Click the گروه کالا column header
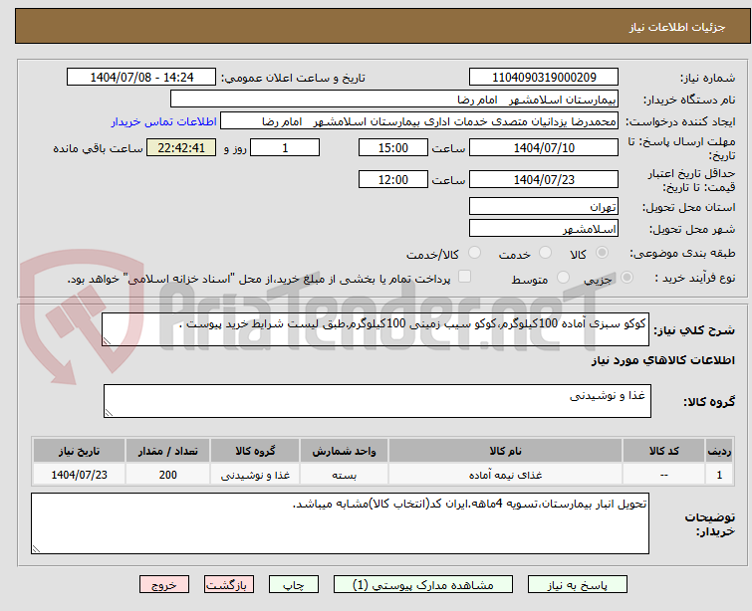752x611 pixels. (x=255, y=451)
